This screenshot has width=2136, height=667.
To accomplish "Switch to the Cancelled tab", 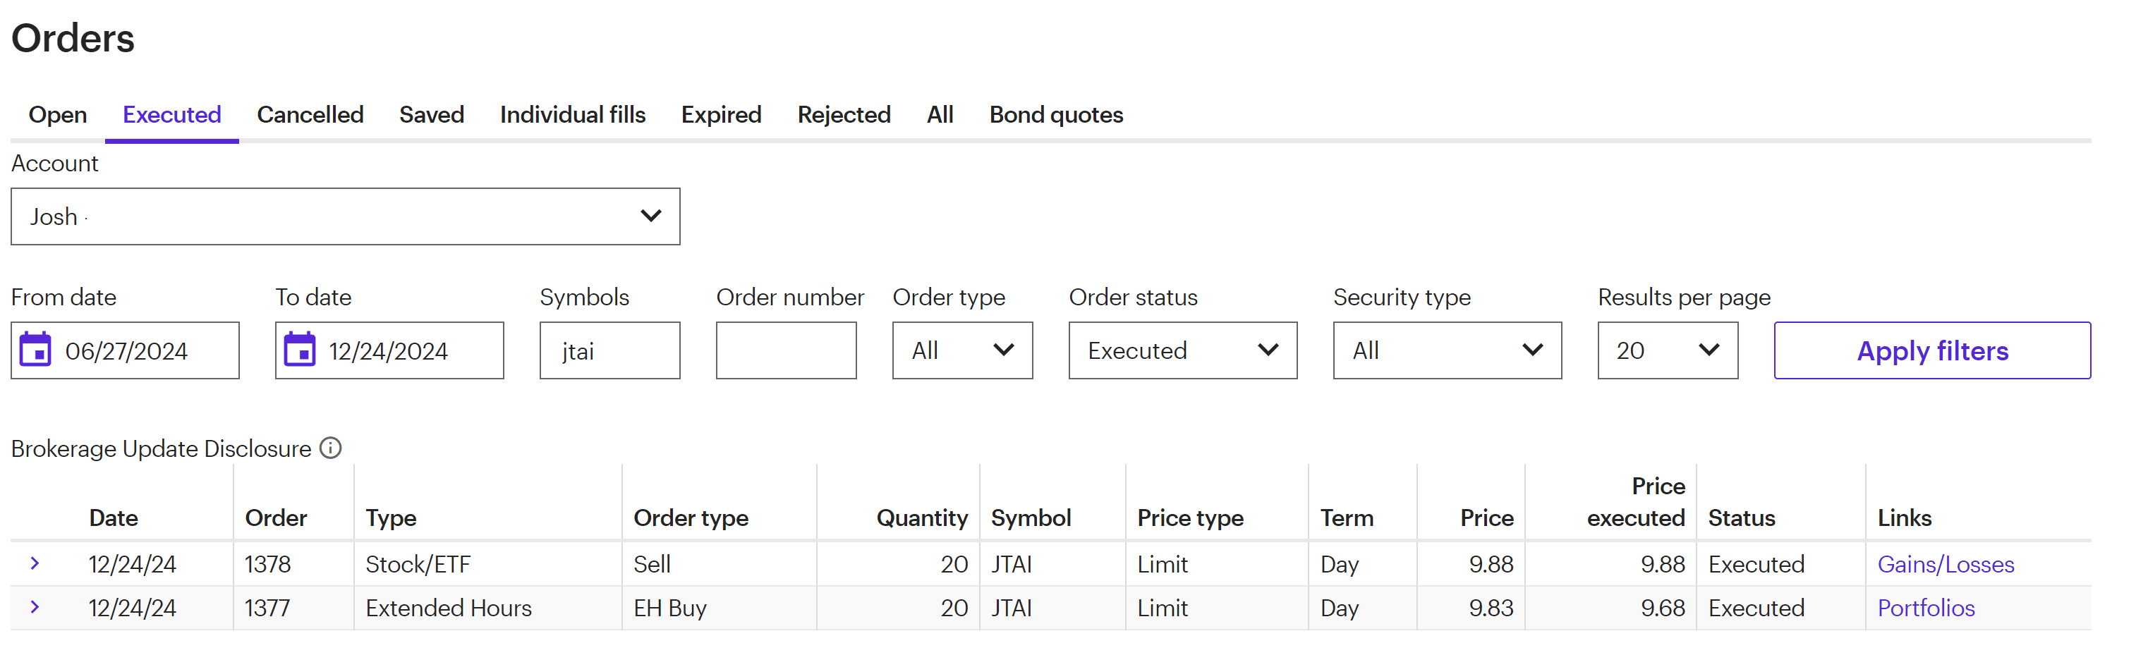I will coord(310,114).
